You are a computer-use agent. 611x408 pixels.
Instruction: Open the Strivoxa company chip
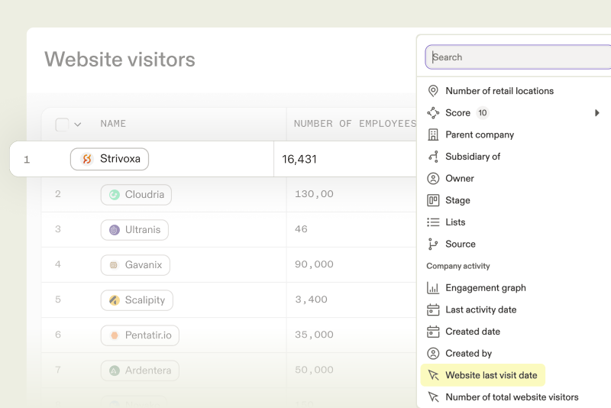click(x=109, y=159)
